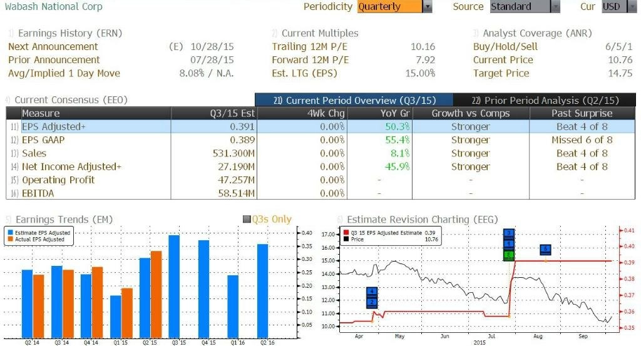Click the Missed 6 of 8 cell
This screenshot has height=346, width=641.
coord(582,140)
